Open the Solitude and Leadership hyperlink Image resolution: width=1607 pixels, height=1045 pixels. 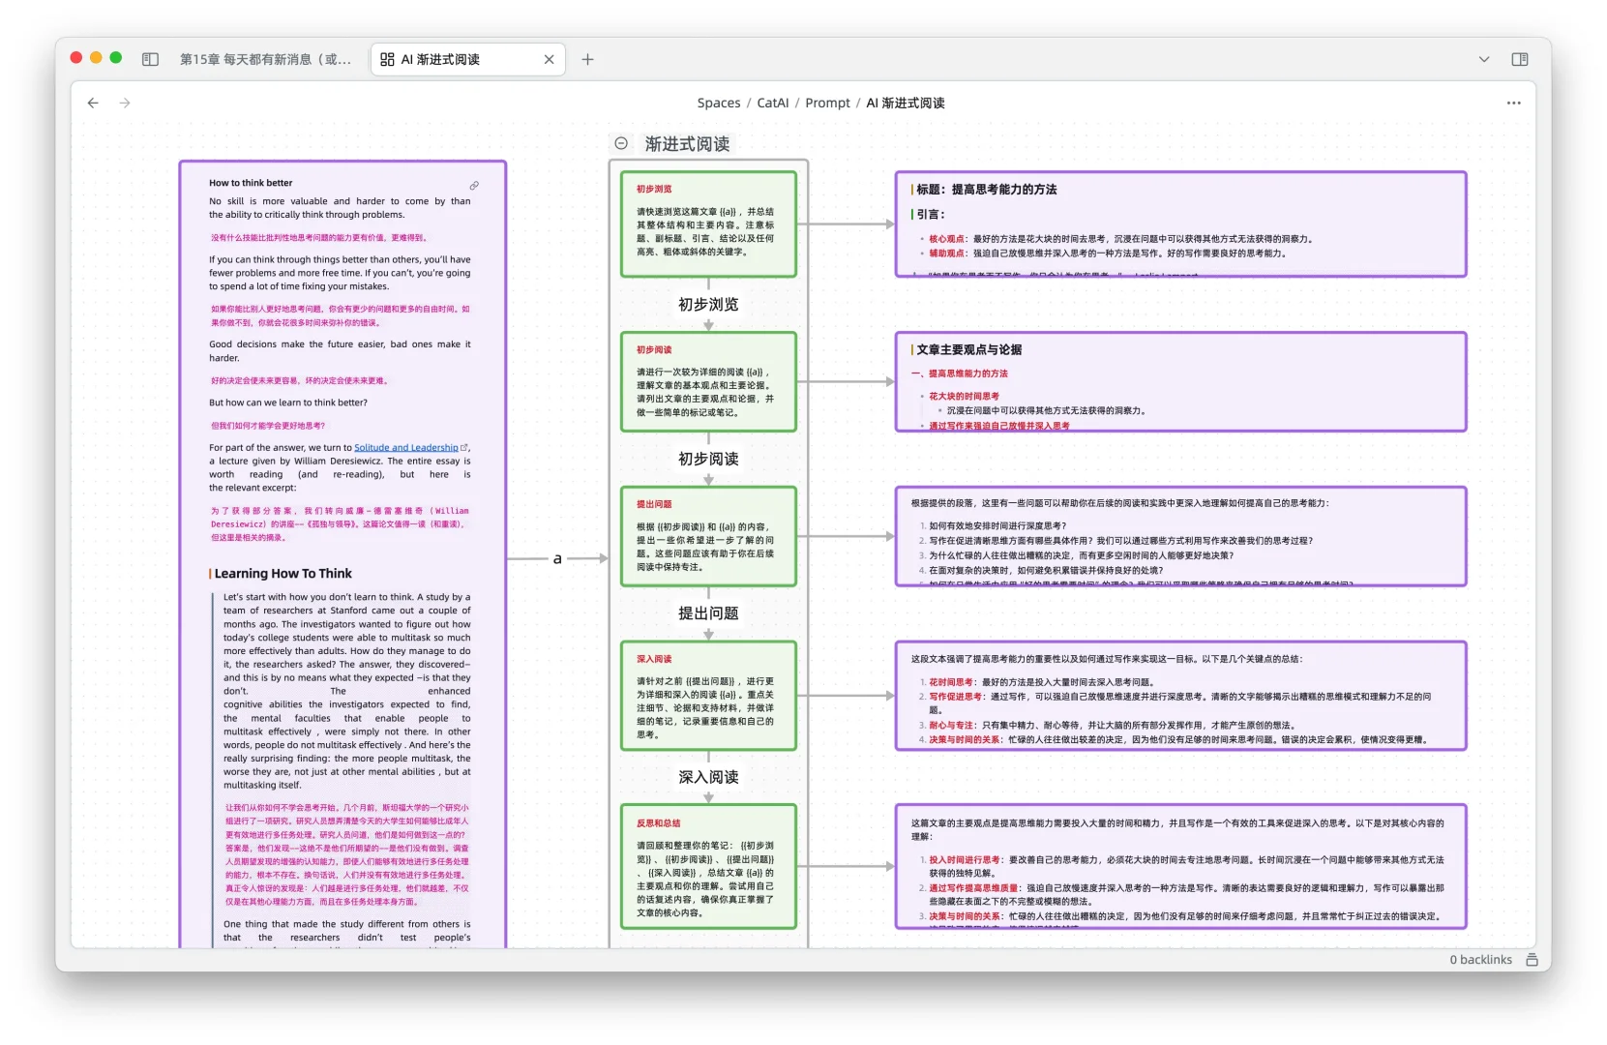(405, 447)
